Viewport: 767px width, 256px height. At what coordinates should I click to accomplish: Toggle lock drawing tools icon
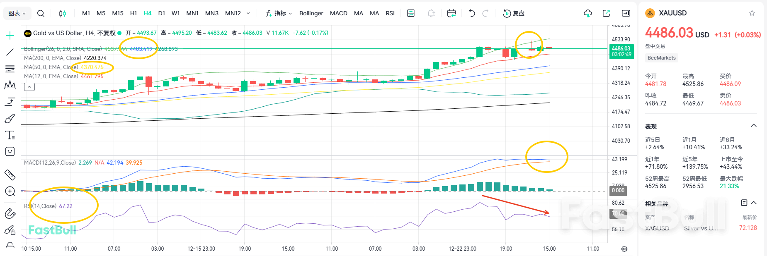coord(10,230)
